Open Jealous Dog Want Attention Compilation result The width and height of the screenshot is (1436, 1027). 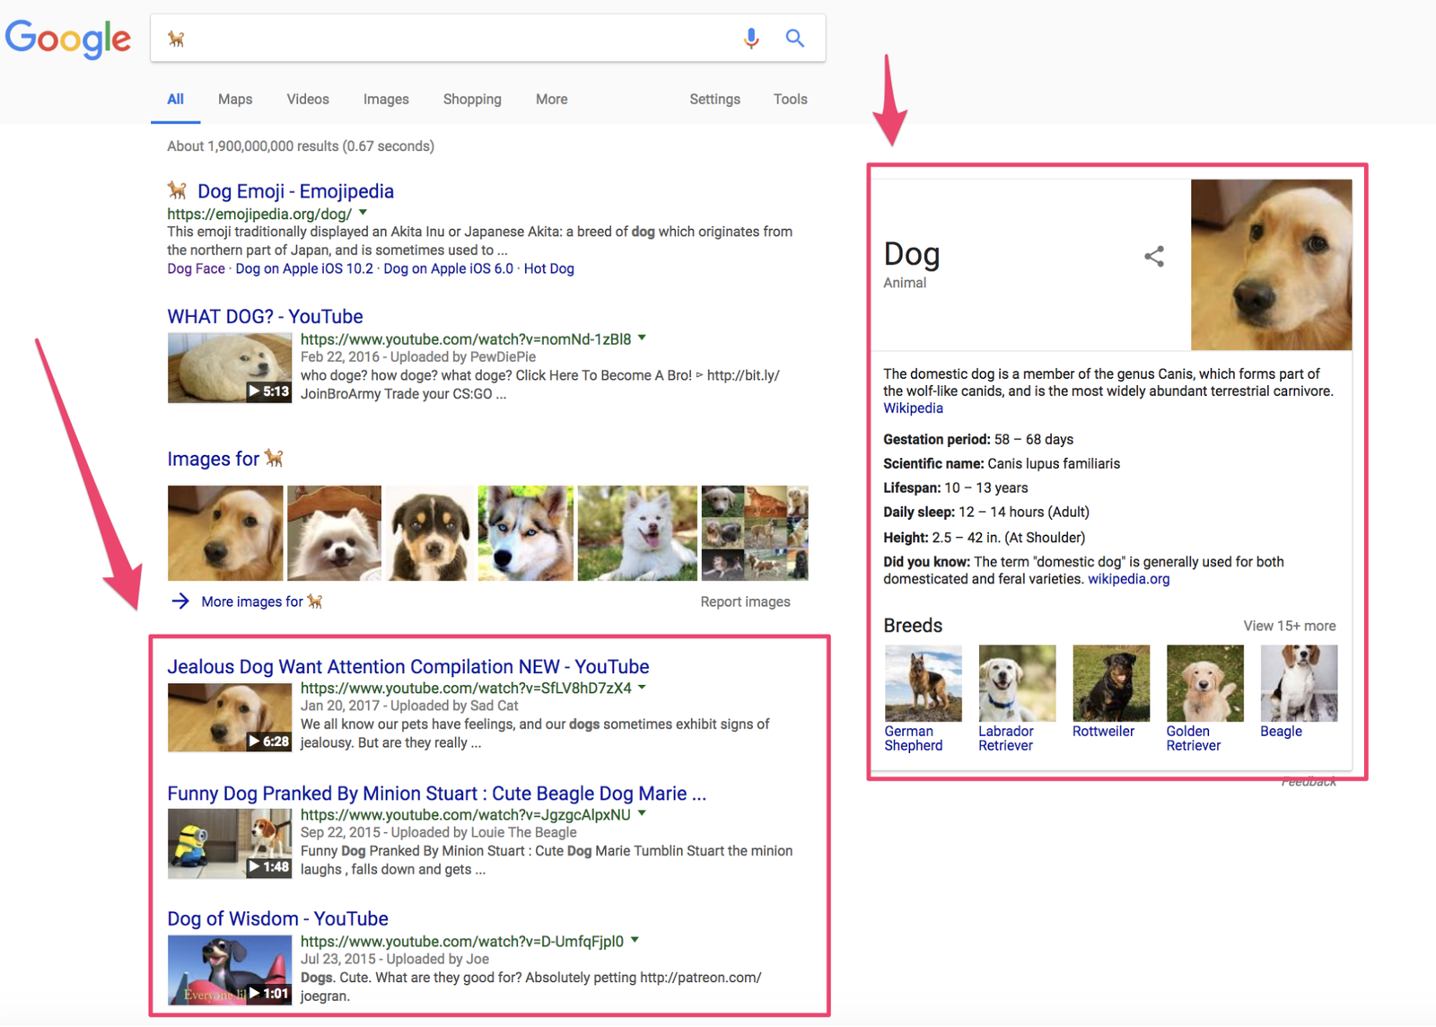click(x=408, y=667)
